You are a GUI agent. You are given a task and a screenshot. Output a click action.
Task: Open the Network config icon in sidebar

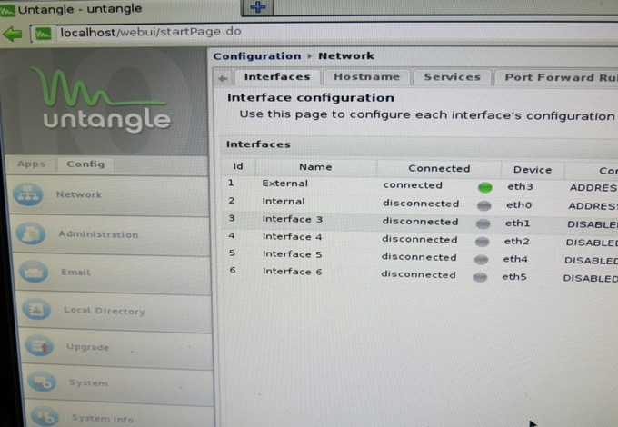27,194
